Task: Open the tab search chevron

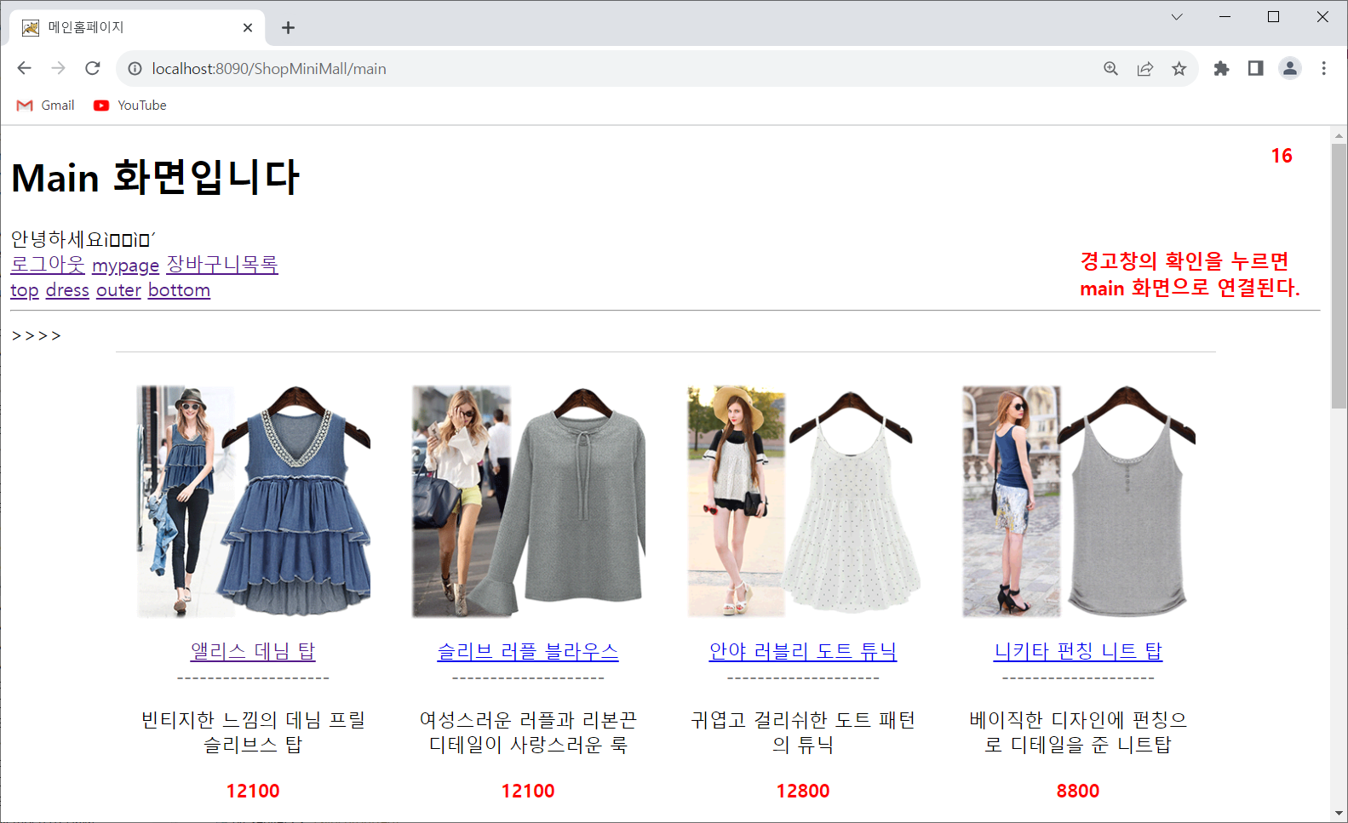Action: click(x=1177, y=17)
